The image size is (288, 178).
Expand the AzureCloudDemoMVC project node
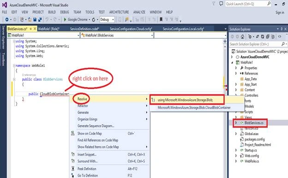pyautogui.click(x=232, y=57)
